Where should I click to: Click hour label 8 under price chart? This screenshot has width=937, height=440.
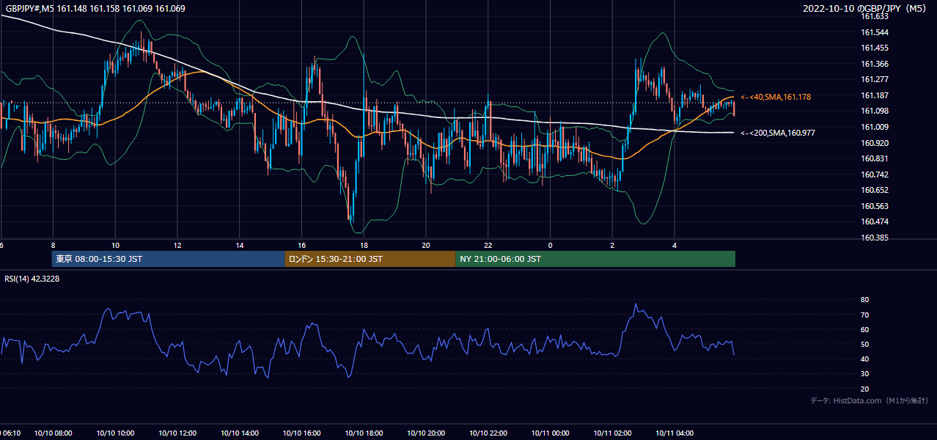click(x=53, y=245)
